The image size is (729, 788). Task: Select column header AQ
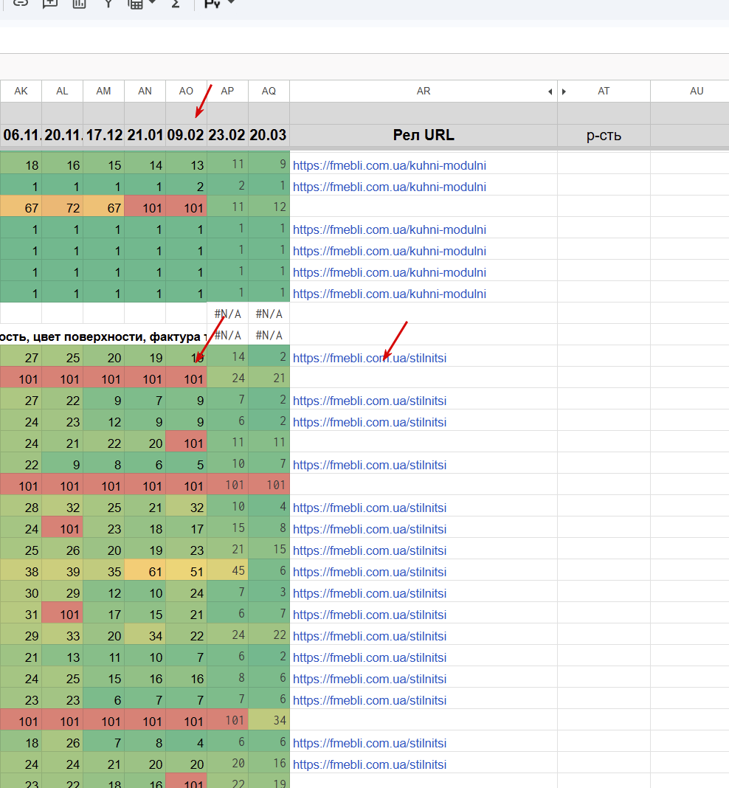coord(269,91)
